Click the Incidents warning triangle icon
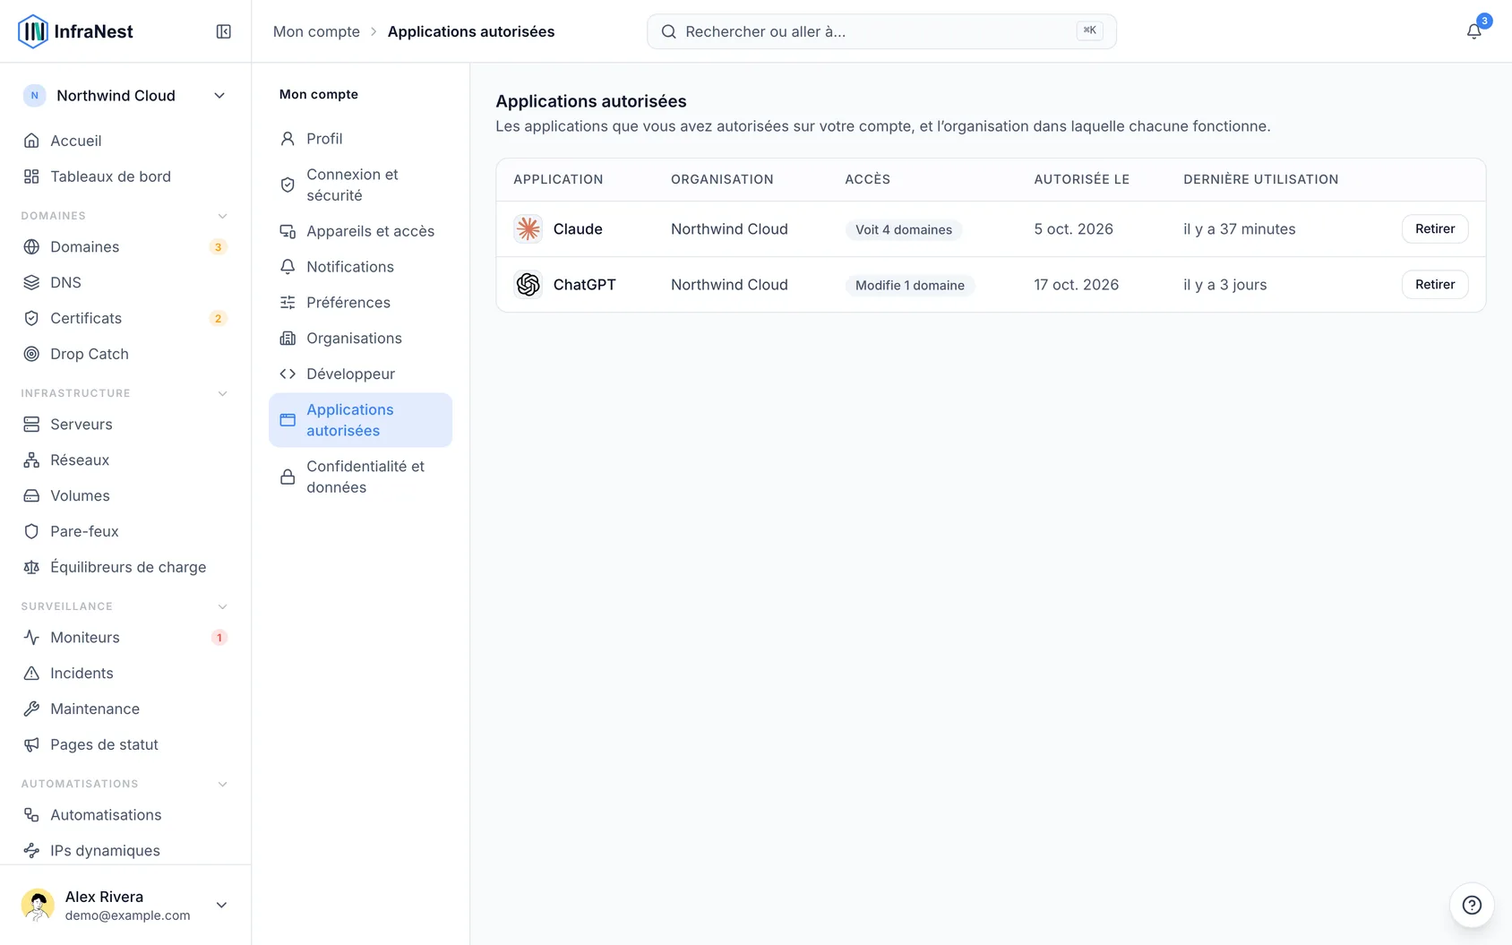The image size is (1512, 945). point(31,674)
